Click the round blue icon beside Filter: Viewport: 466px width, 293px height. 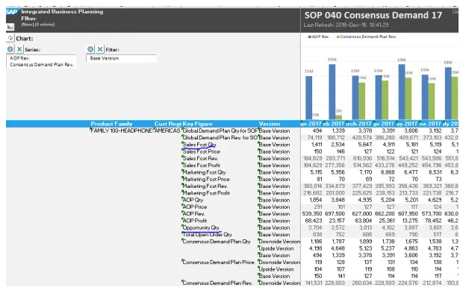coord(90,49)
